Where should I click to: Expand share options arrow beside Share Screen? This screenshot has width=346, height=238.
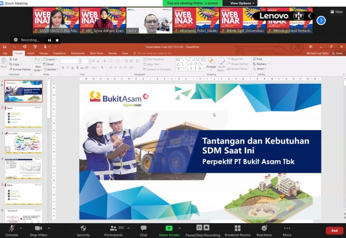pyautogui.click(x=180, y=228)
